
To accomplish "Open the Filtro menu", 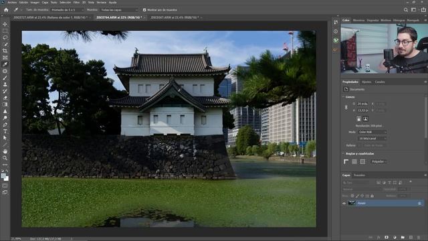I will coord(76,2).
